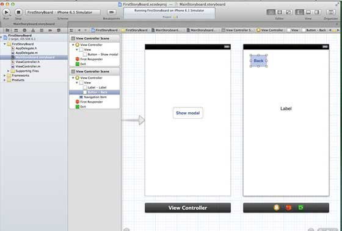Go forward in the jump bar history
The width and height of the screenshot is (342, 231).
[x=85, y=30]
